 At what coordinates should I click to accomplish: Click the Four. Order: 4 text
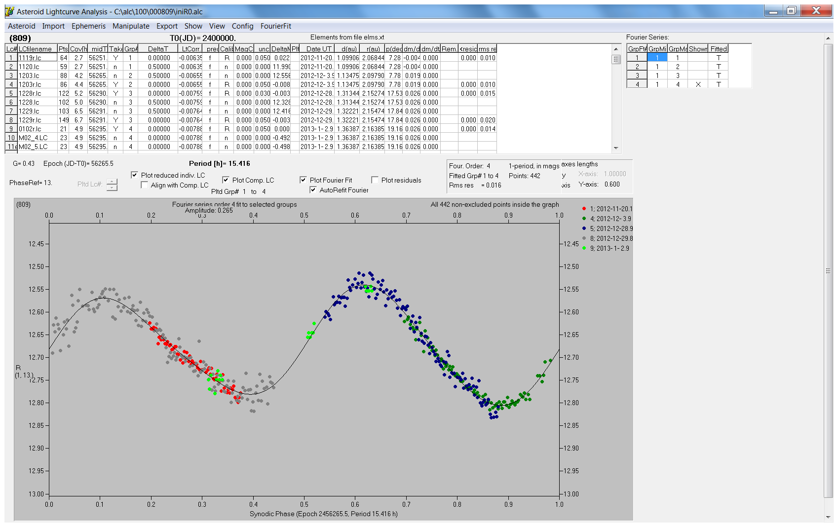click(469, 166)
